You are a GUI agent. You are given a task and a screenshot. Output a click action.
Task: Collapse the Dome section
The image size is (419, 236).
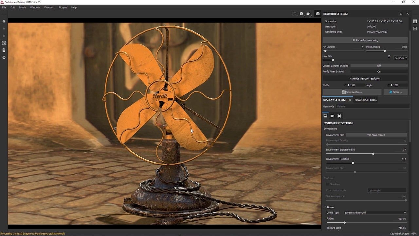pos(325,207)
